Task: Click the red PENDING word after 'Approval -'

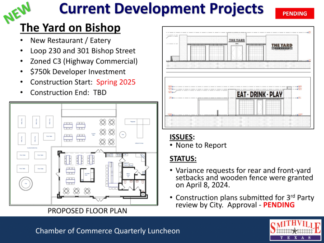Action: [279, 205]
